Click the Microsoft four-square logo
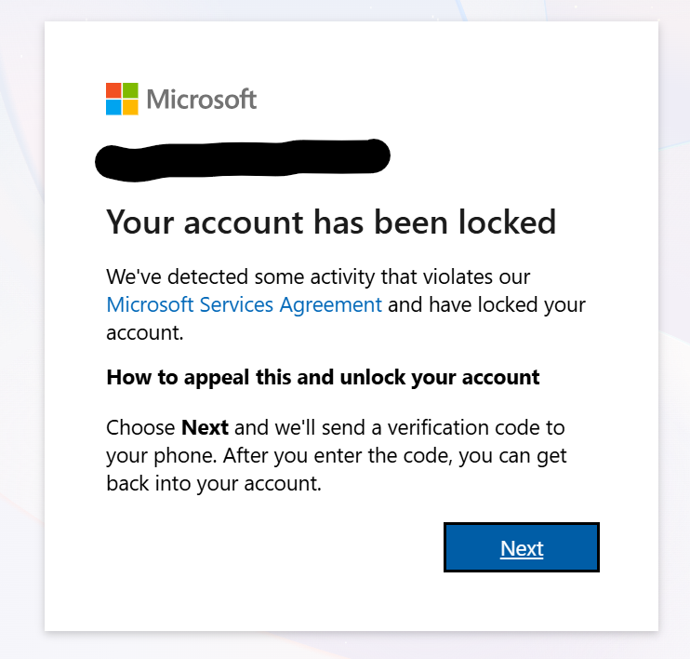This screenshot has width=690, height=659. 122,99
